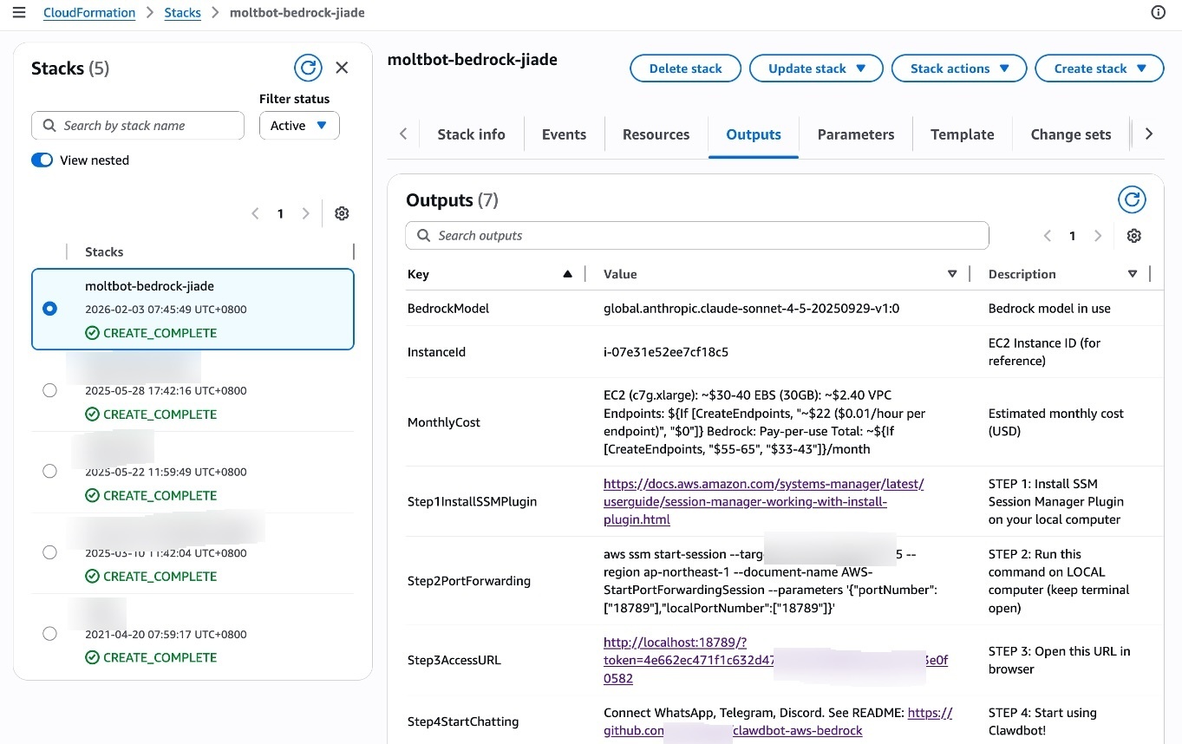
Task: Go to previous page of Outputs
Action: point(1048,236)
